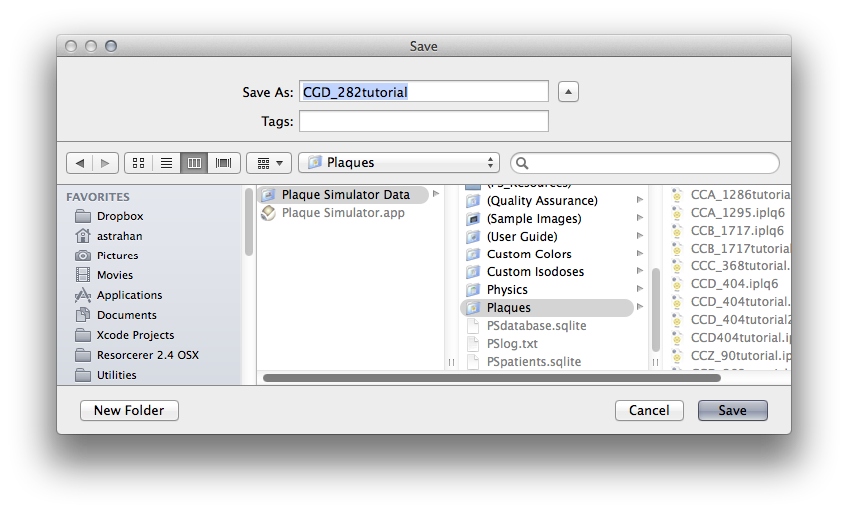
Task: Click the Dropbox folder icon in sidebar
Action: pos(83,216)
